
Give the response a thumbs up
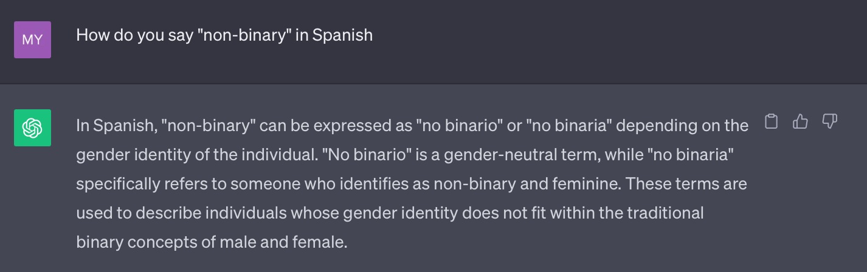coord(801,121)
